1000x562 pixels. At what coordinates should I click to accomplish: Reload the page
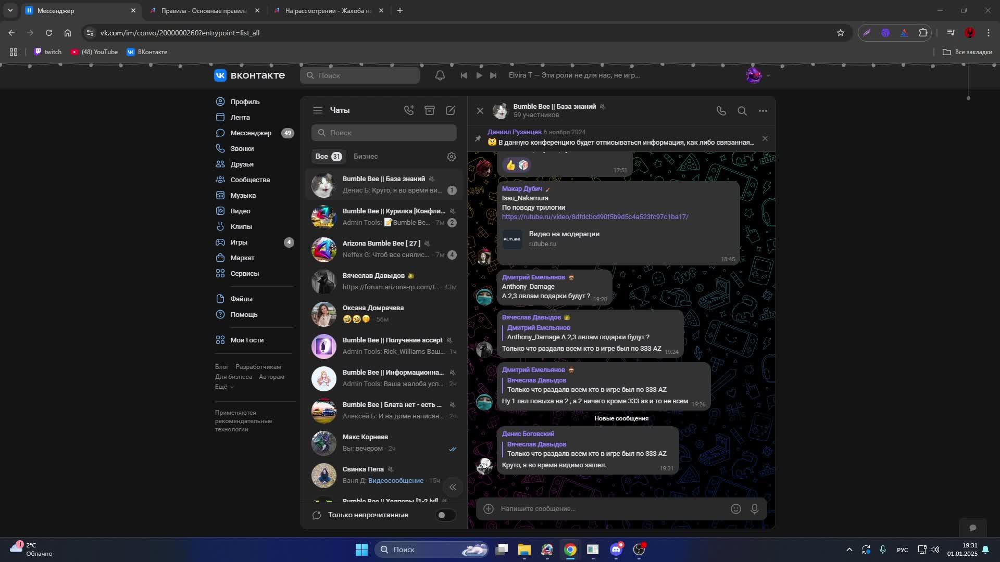coord(49,33)
